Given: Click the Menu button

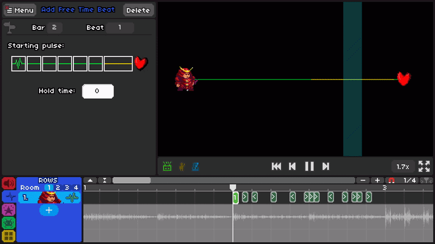Looking at the screenshot, I should coord(20,10).
